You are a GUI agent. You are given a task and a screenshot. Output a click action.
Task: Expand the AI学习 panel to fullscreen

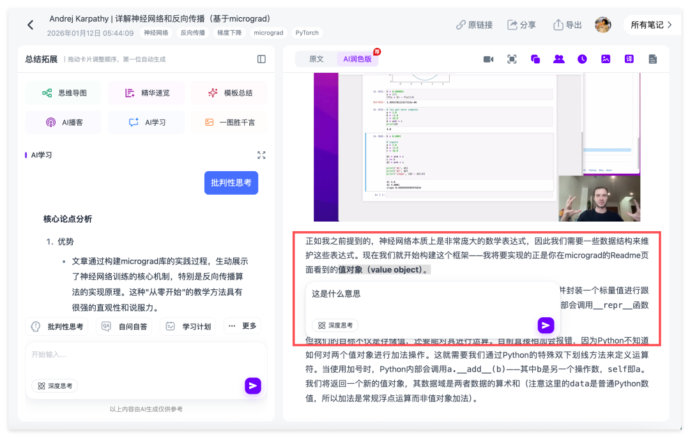pyautogui.click(x=261, y=155)
